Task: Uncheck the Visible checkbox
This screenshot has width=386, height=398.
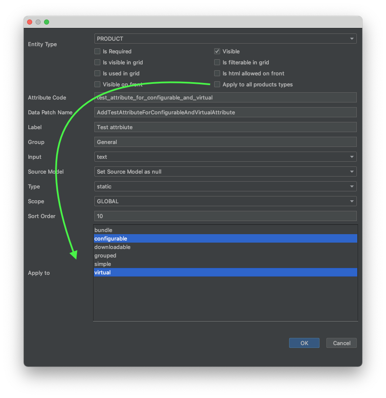Action: pos(217,51)
